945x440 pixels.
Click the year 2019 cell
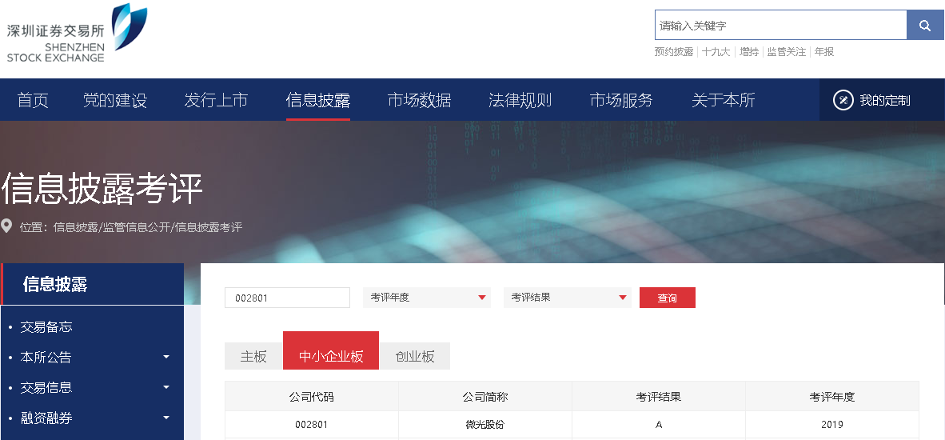pyautogui.click(x=832, y=424)
